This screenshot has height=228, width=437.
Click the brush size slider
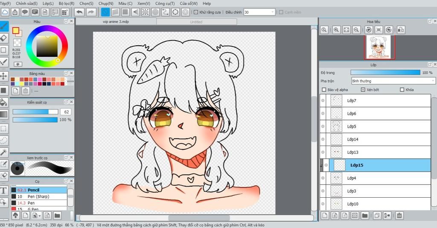pos(35,112)
